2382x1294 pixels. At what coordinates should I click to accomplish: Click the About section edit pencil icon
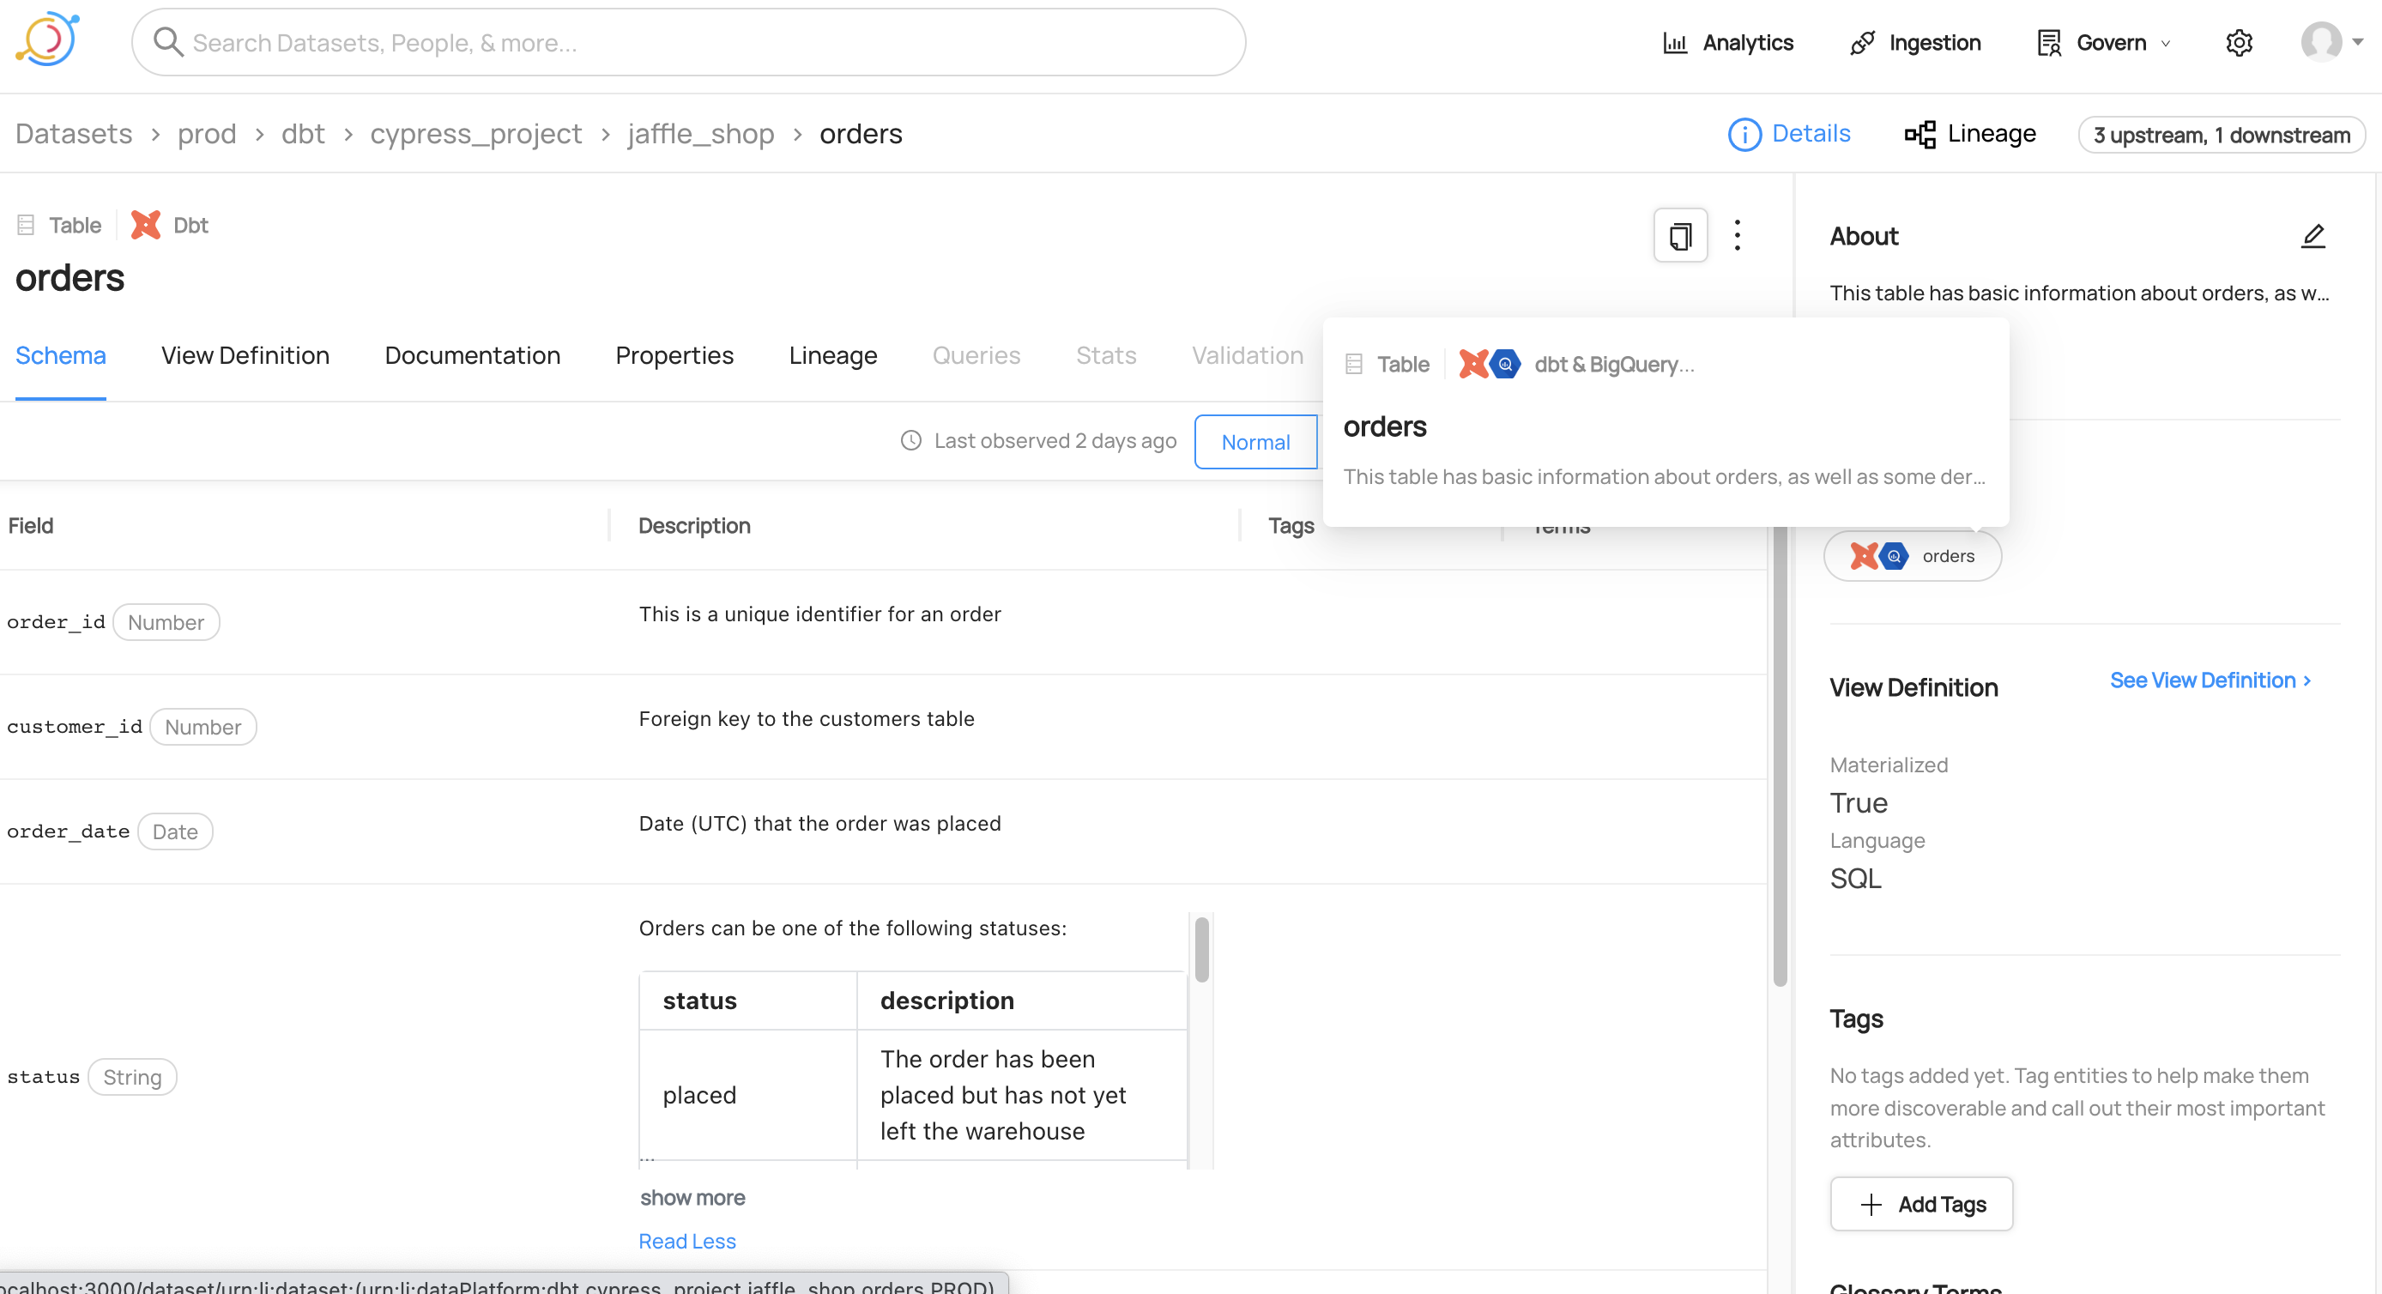2312,237
